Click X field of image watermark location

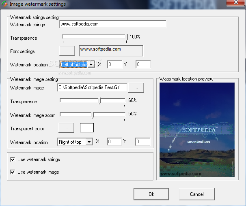pyautogui.click(x=114, y=142)
